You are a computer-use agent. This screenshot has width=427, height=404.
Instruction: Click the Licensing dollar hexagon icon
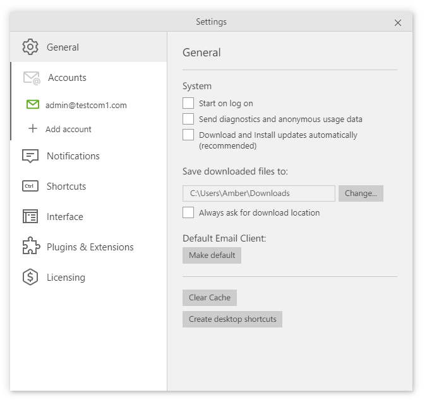[x=30, y=278]
